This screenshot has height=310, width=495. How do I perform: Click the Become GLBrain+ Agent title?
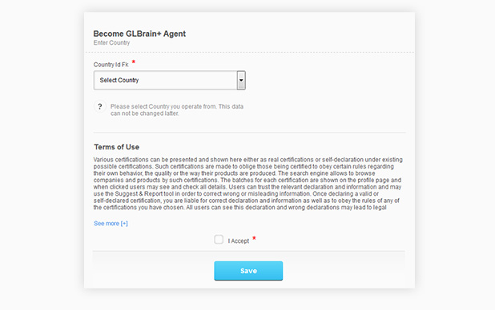[139, 34]
